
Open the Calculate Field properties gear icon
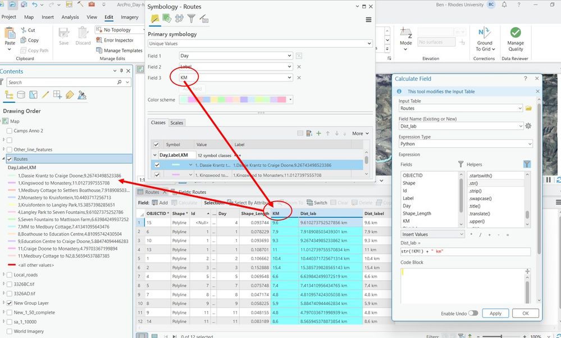(527, 127)
